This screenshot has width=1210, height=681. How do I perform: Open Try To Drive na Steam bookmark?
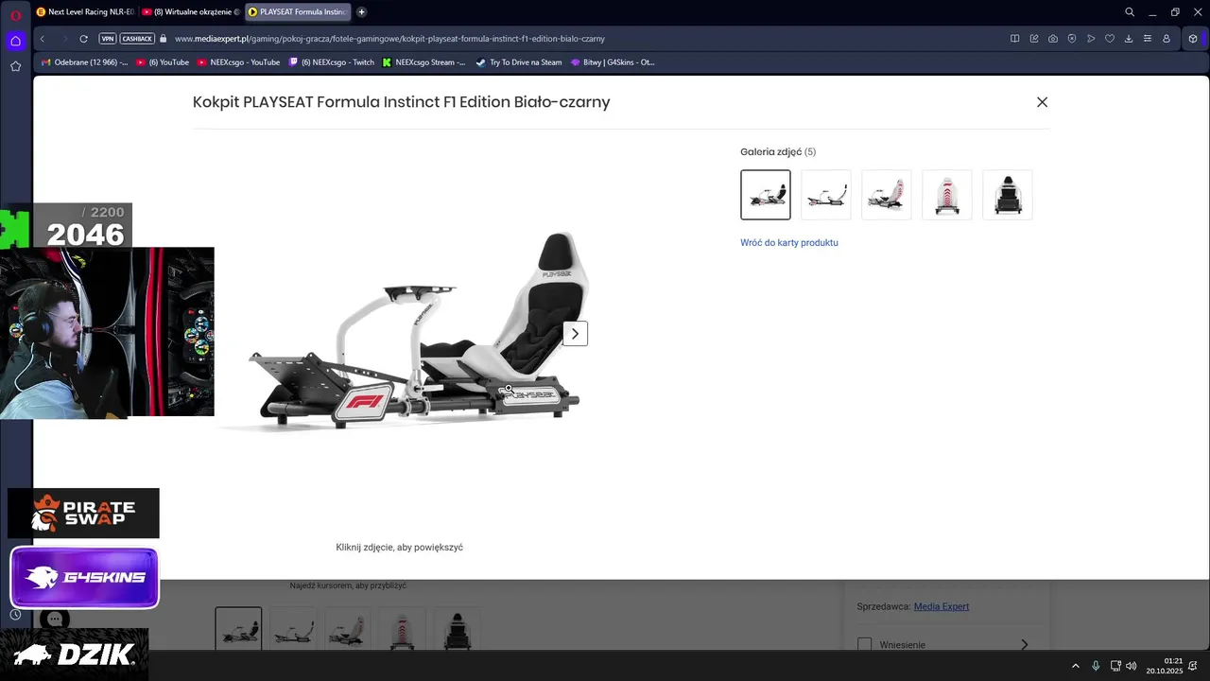tap(518, 62)
